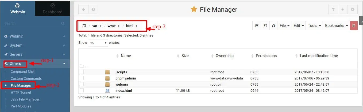Tick the checkbox for index.html row

pyautogui.click(x=82, y=90)
